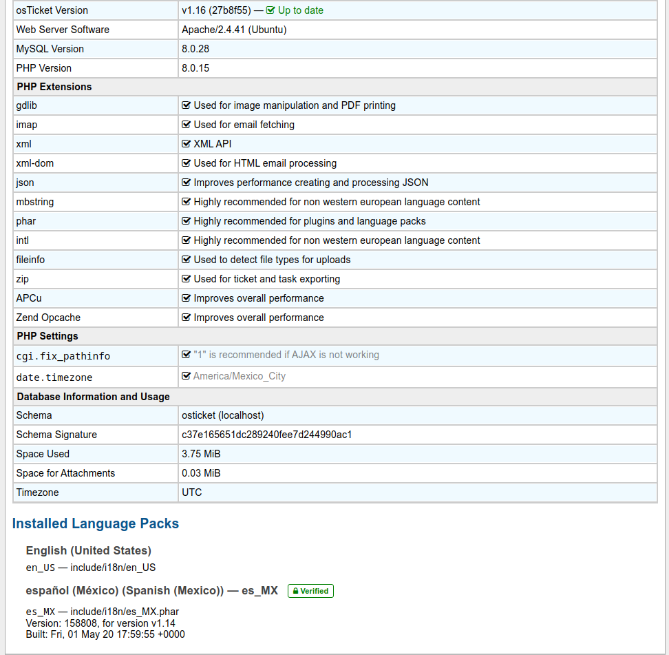Select the Zend Opcache label
Screen dimensions: 669x655
48,318
